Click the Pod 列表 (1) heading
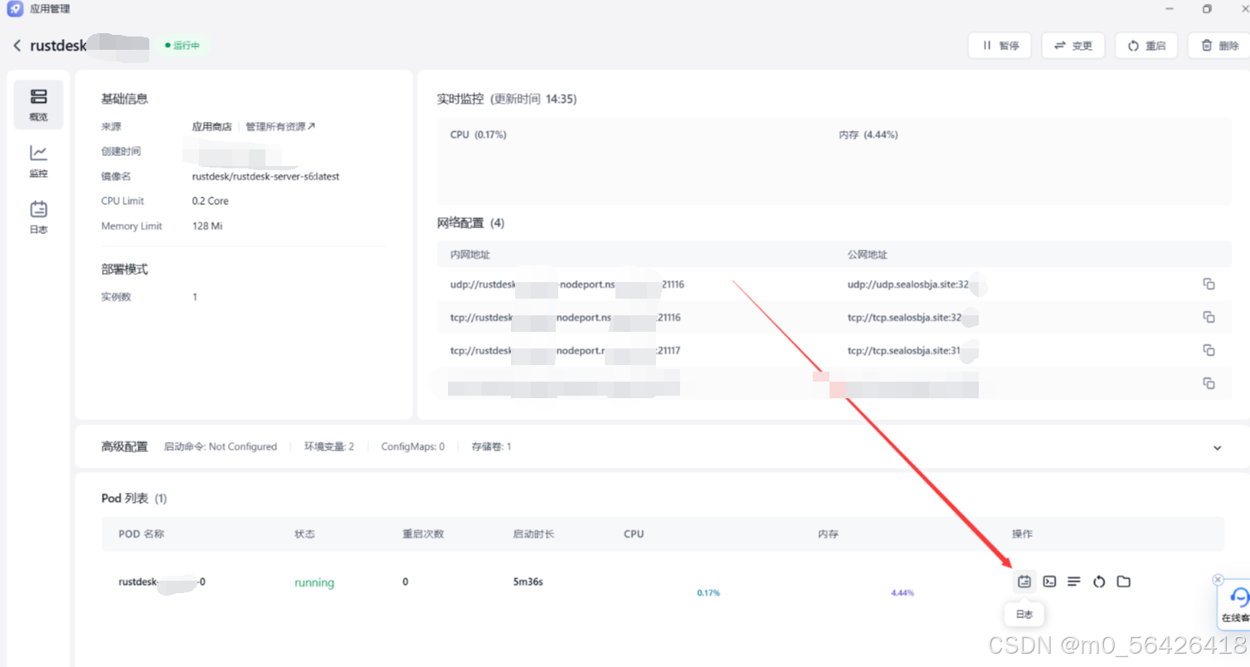The width and height of the screenshot is (1250, 667). [x=134, y=499]
